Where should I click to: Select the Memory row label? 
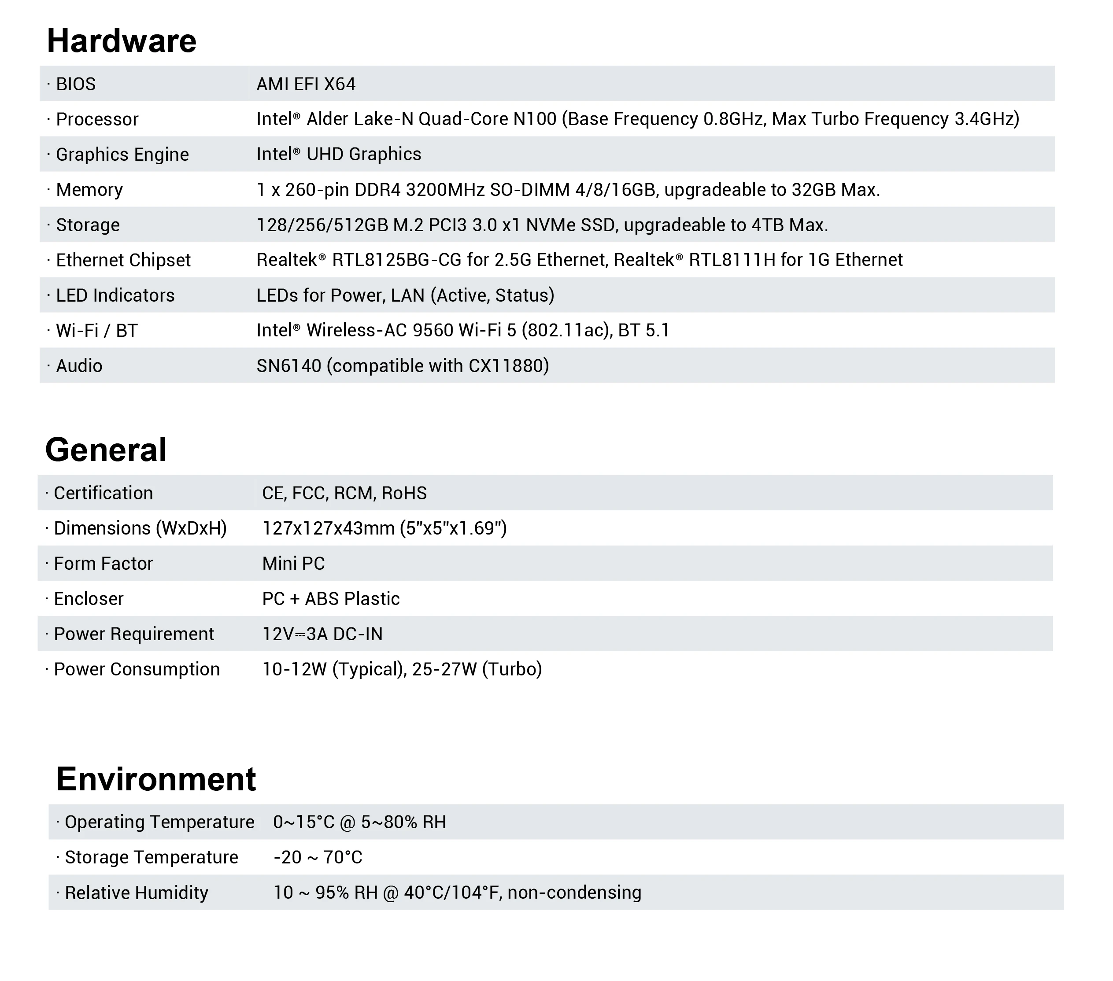89,189
